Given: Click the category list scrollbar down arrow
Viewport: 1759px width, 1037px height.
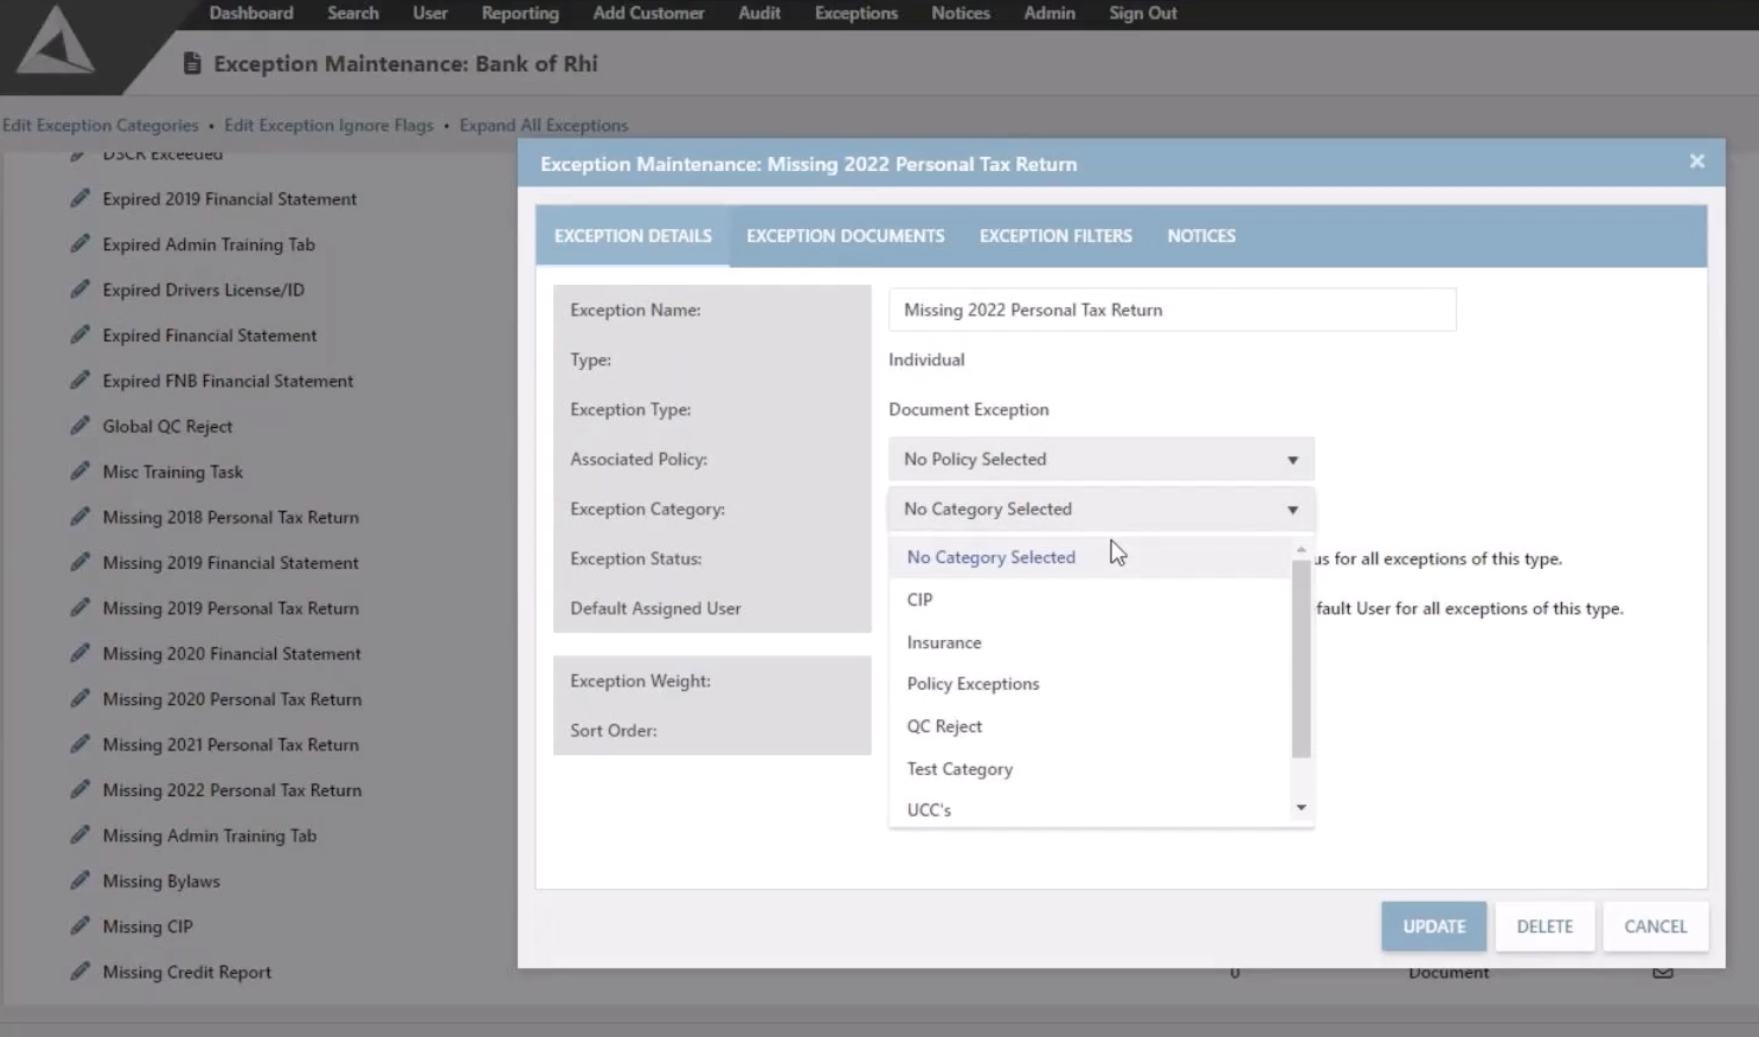Looking at the screenshot, I should pos(1301,808).
